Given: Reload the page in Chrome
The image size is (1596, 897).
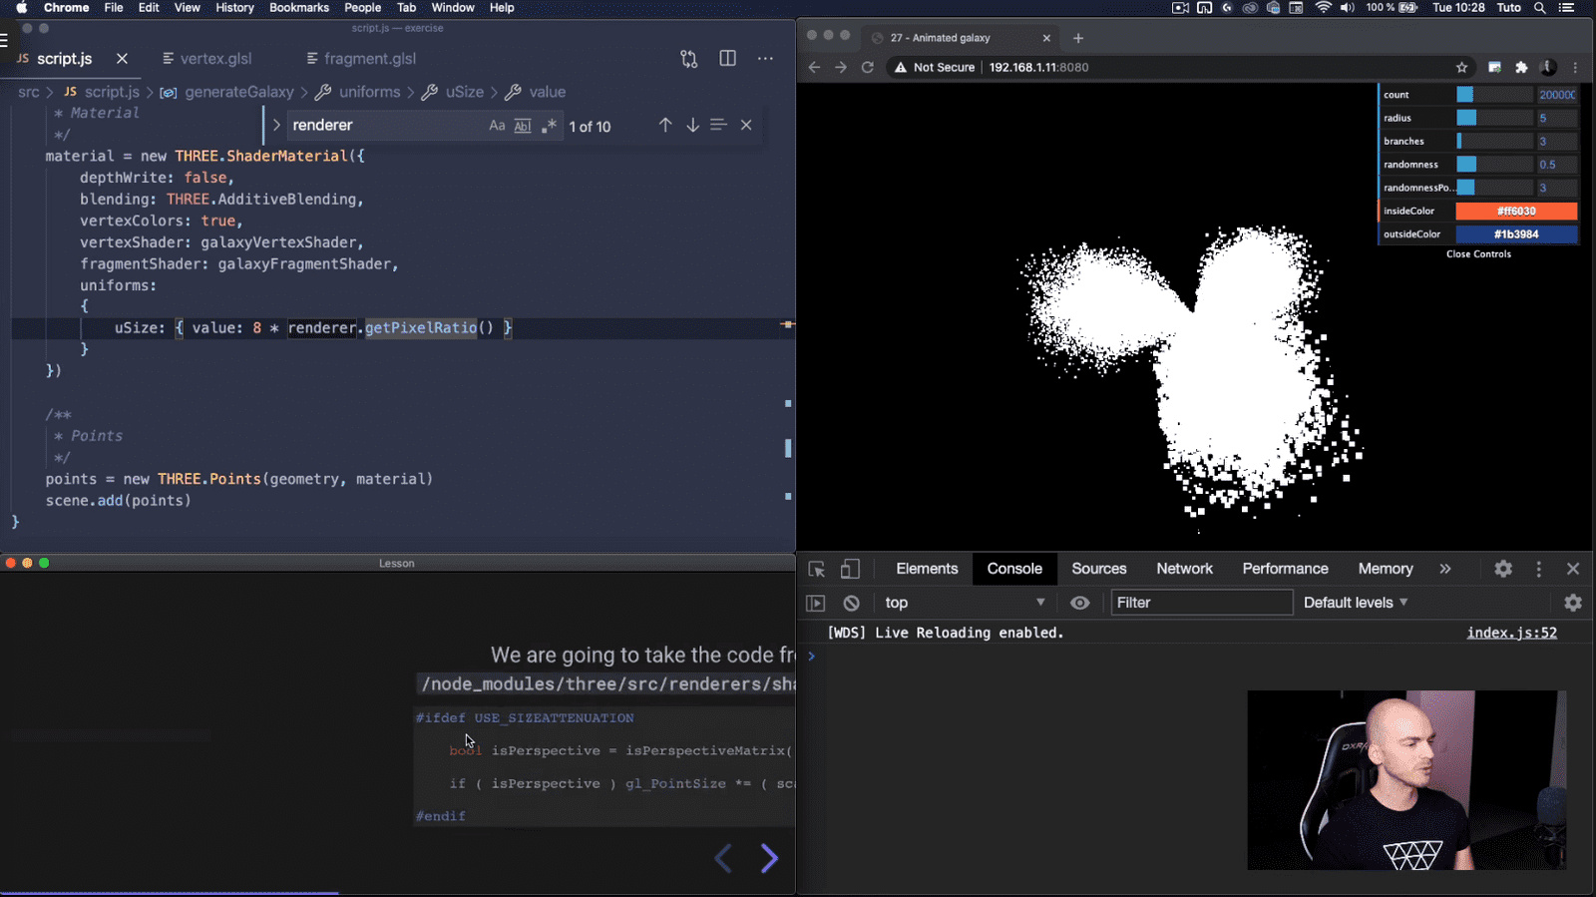Looking at the screenshot, I should pos(868,67).
